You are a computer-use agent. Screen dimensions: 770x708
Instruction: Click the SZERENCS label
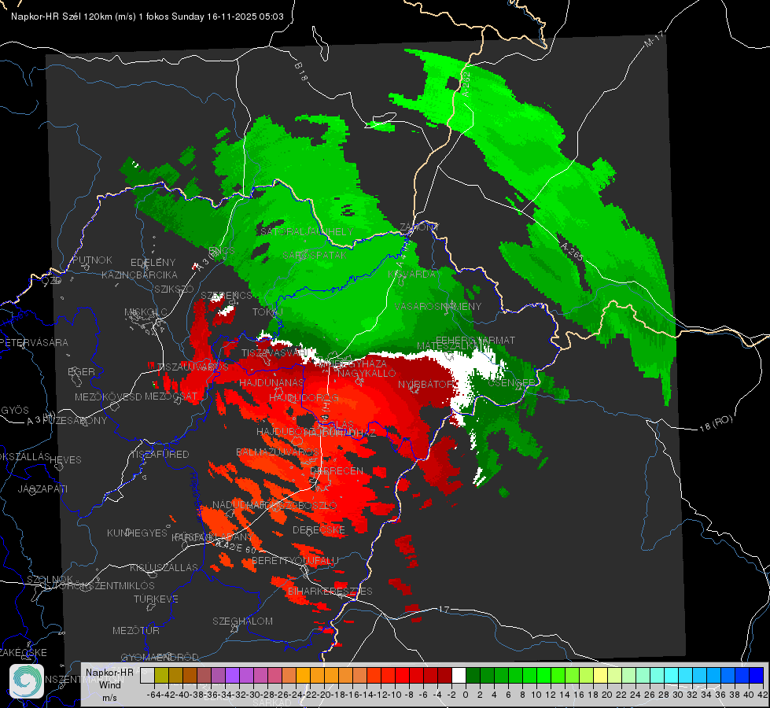pyautogui.click(x=226, y=295)
